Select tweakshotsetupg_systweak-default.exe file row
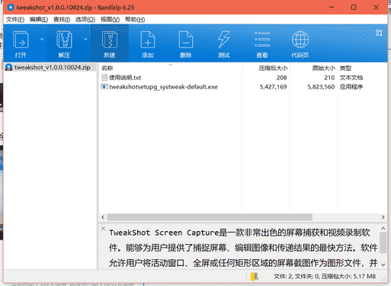The height and width of the screenshot is (286, 391). [242, 87]
